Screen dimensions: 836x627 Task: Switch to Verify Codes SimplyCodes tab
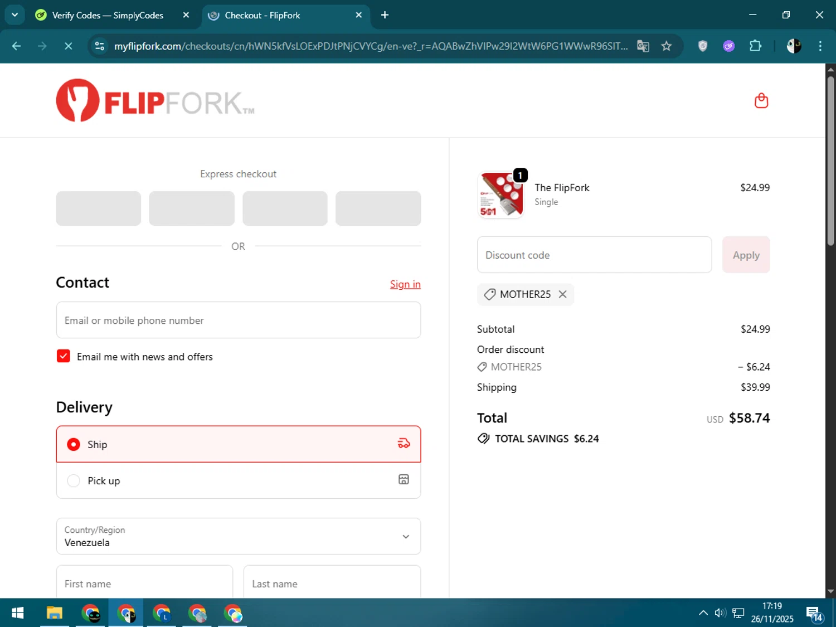coord(108,15)
